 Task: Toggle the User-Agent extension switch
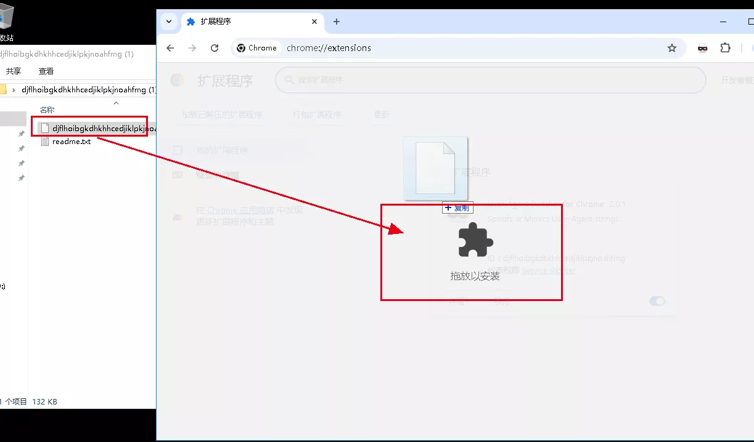tap(657, 301)
